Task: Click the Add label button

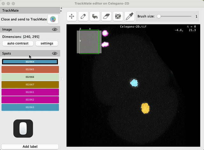Action: point(30,146)
